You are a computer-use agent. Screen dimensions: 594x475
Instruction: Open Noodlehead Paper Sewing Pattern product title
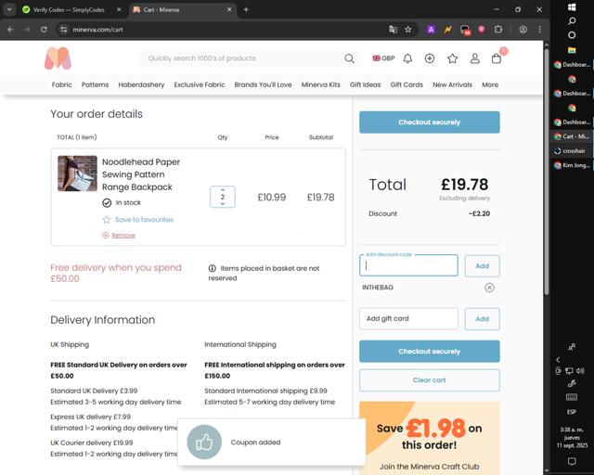[x=141, y=174]
